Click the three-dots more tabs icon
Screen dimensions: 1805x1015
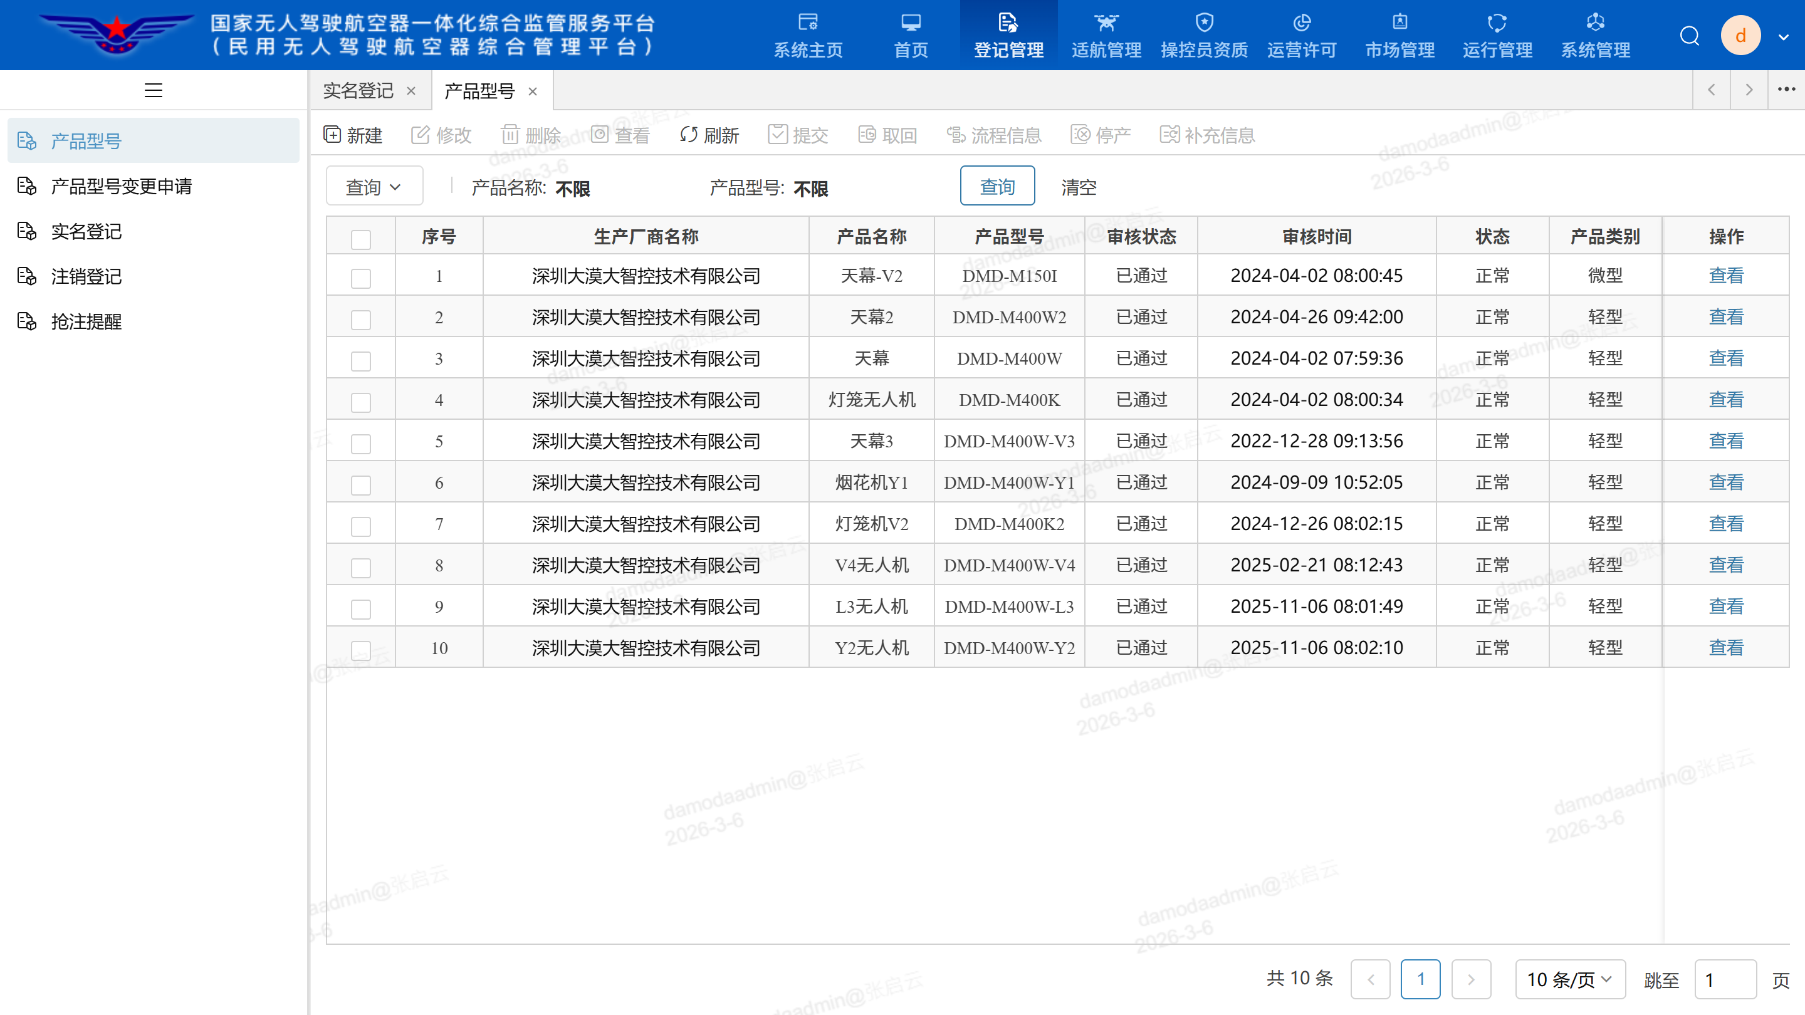tap(1786, 90)
